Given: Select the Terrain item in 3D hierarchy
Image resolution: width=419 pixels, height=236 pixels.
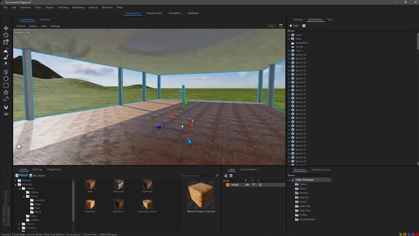Looking at the screenshot, I should tap(299, 47).
